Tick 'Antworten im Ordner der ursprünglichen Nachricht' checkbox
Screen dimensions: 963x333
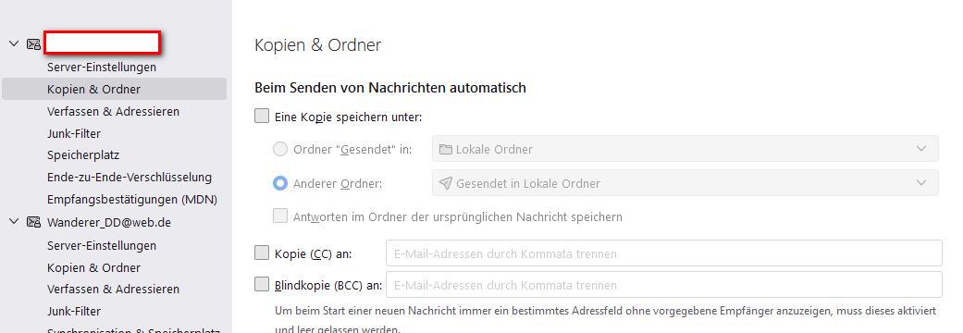tap(280, 216)
